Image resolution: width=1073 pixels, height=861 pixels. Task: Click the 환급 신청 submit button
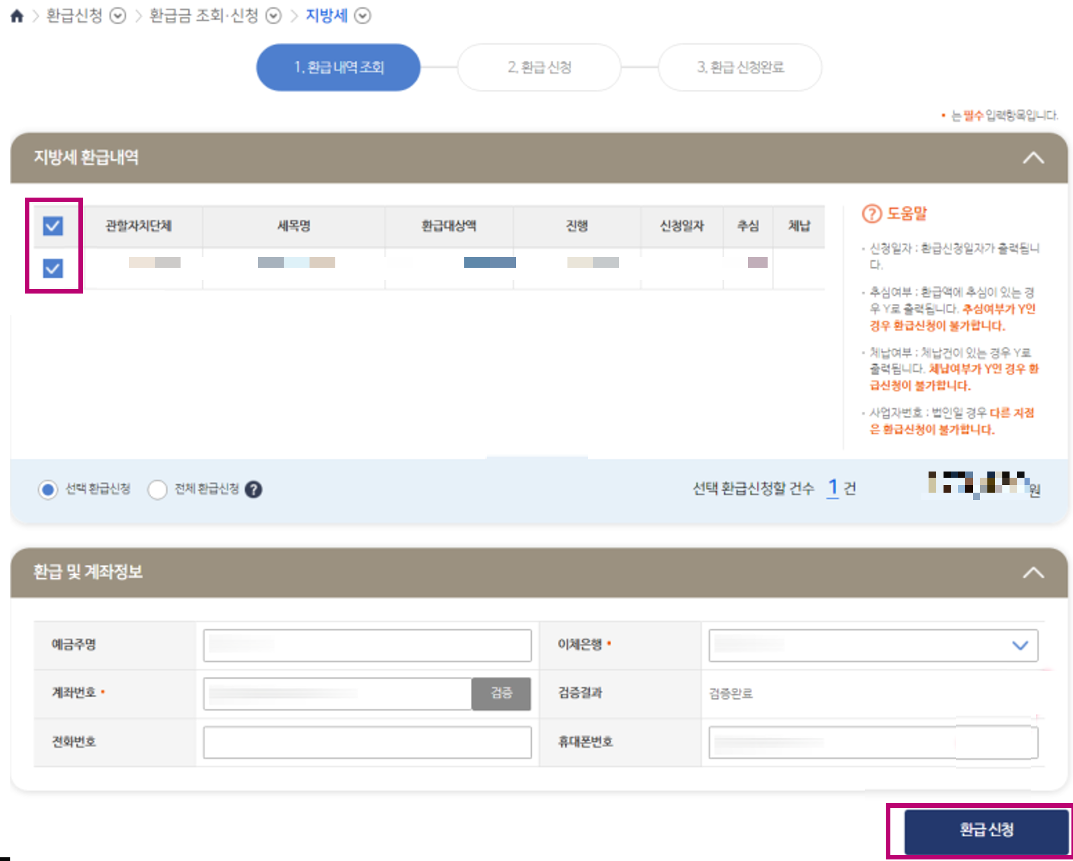(x=986, y=830)
